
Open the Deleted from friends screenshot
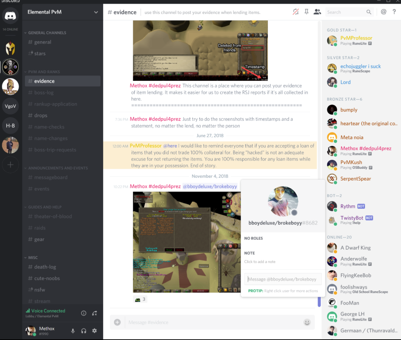pos(200,50)
